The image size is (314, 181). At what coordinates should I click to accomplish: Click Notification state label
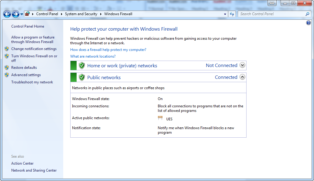(x=86, y=128)
